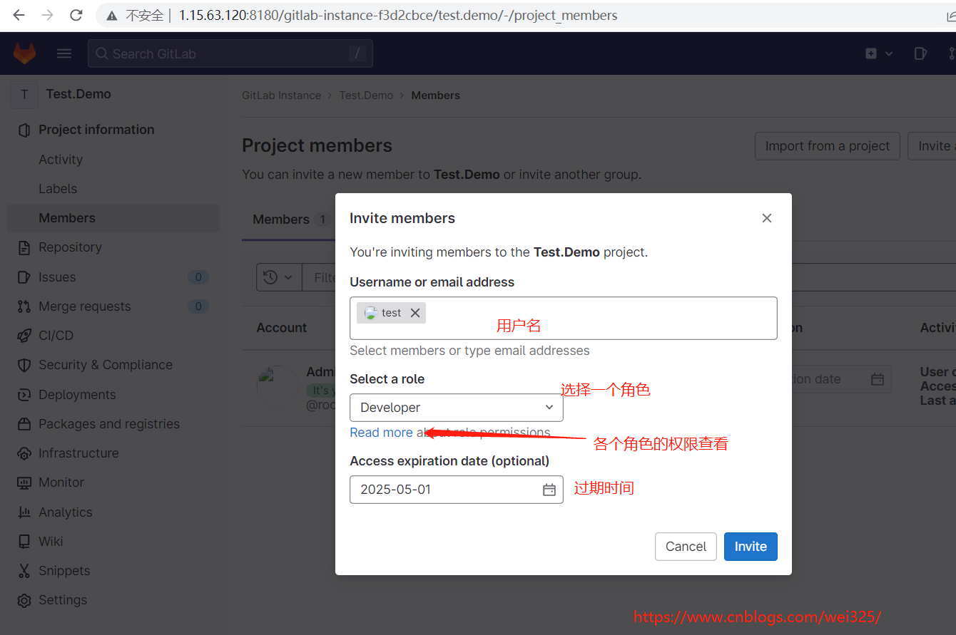Click the Account column header
The image size is (956, 635).
point(282,328)
